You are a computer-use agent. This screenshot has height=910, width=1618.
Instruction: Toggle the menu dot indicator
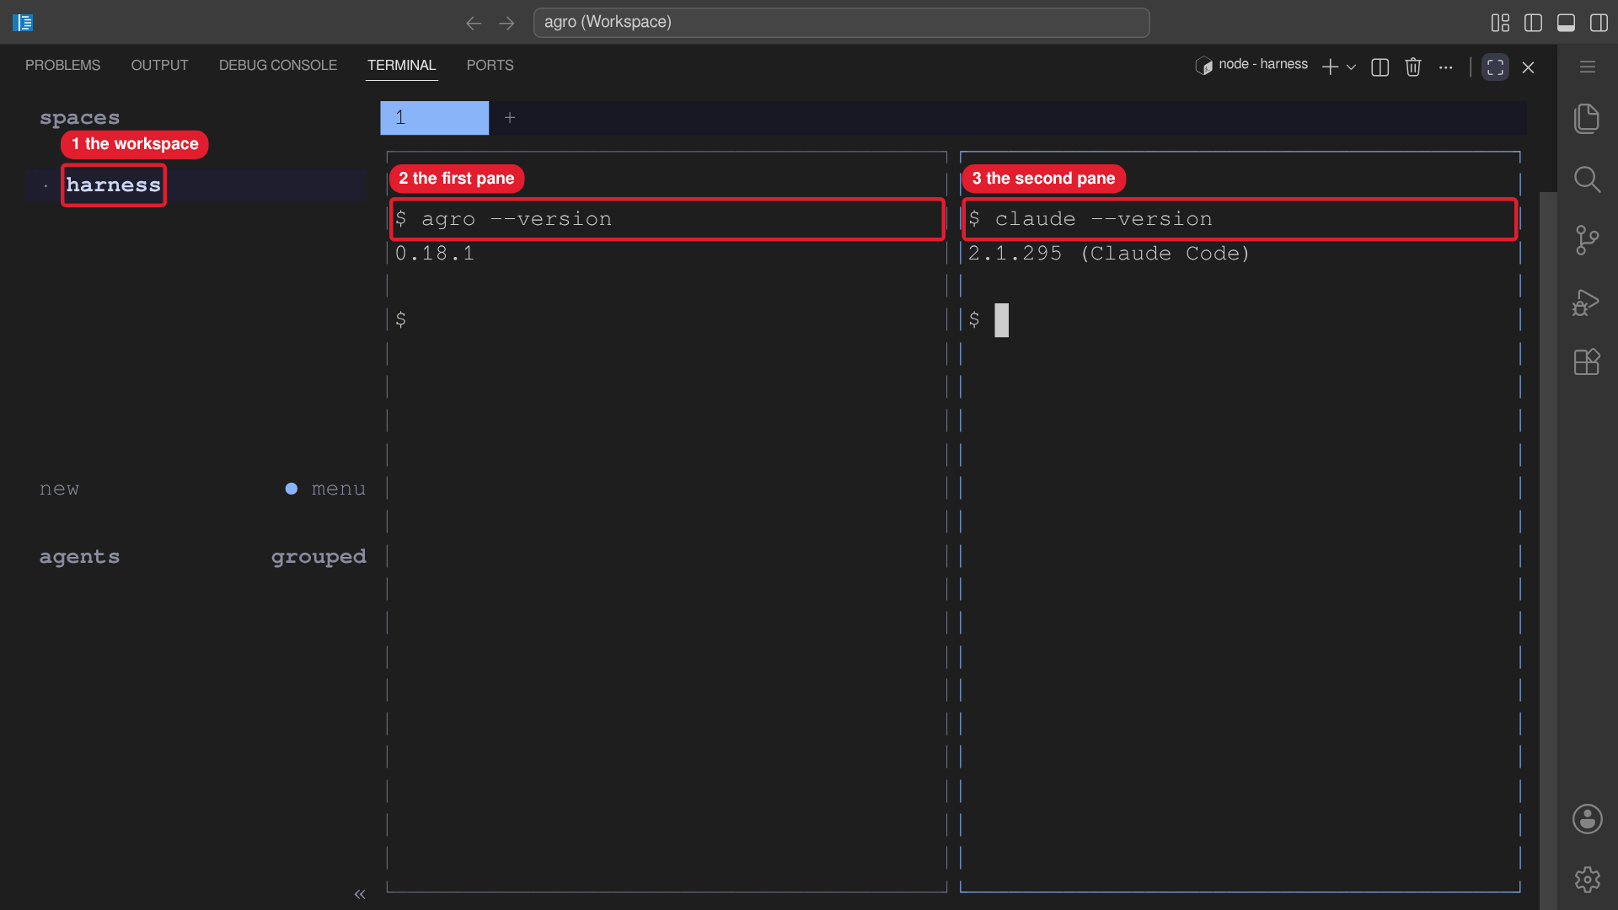[x=292, y=489]
